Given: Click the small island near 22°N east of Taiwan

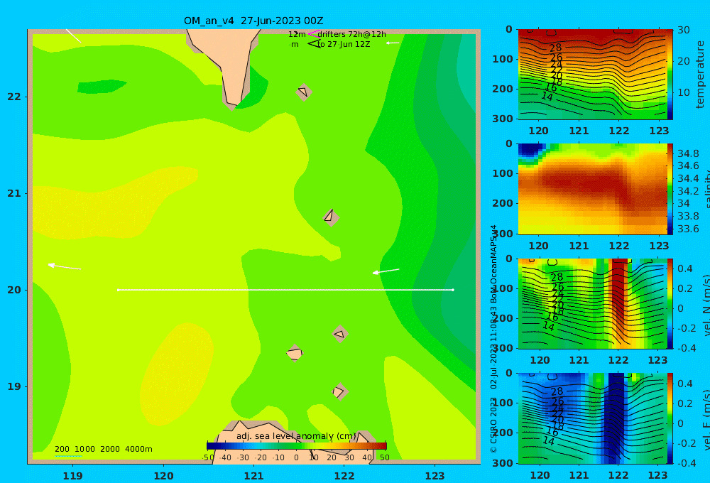Looking at the screenshot, I should [304, 92].
